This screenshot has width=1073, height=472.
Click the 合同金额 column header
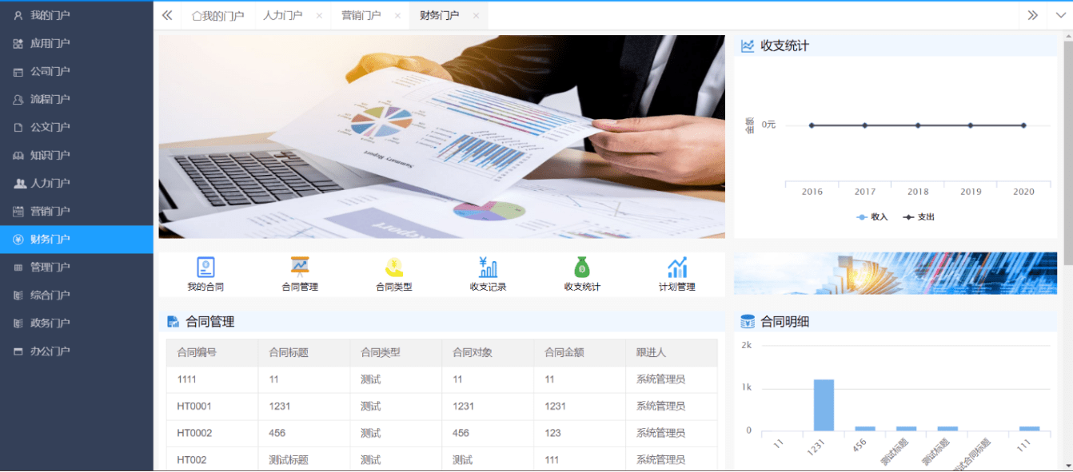click(564, 352)
